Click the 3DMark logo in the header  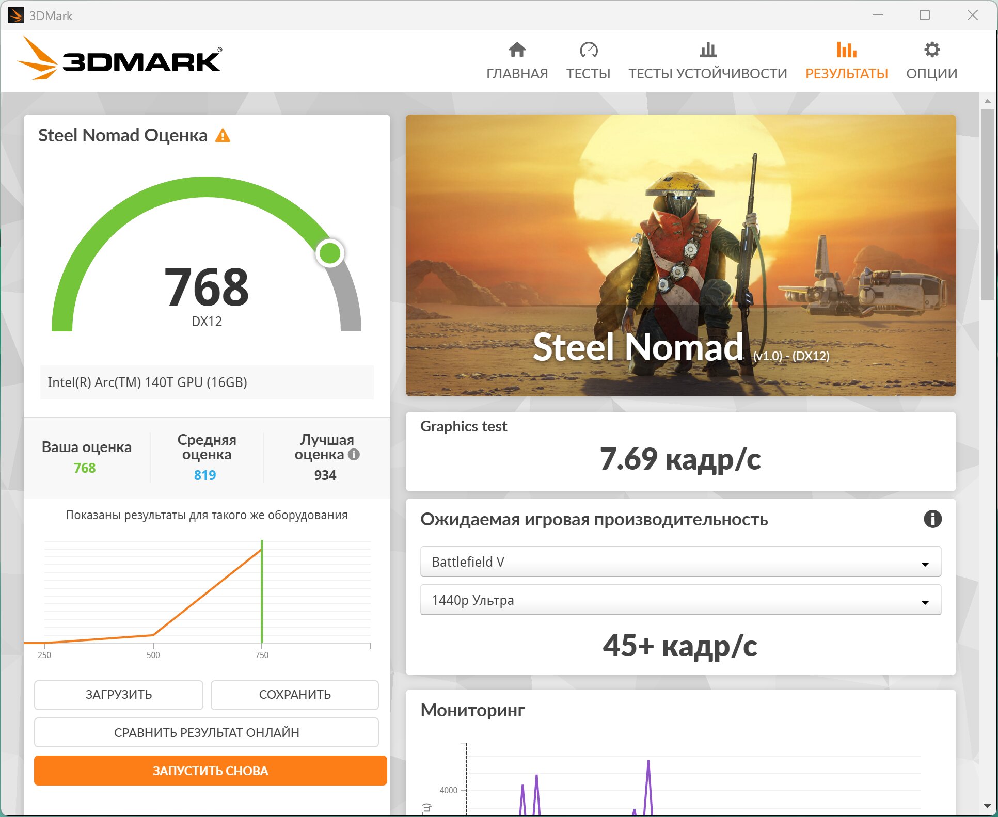pos(120,59)
